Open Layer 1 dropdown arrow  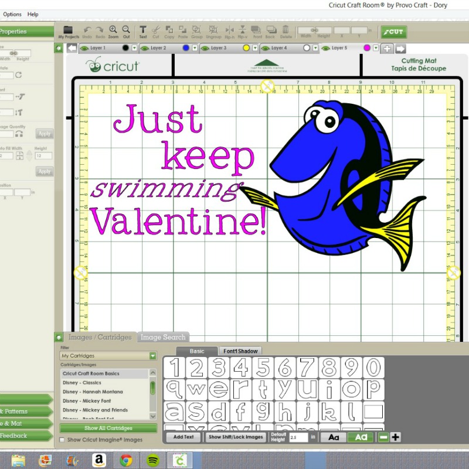134,48
